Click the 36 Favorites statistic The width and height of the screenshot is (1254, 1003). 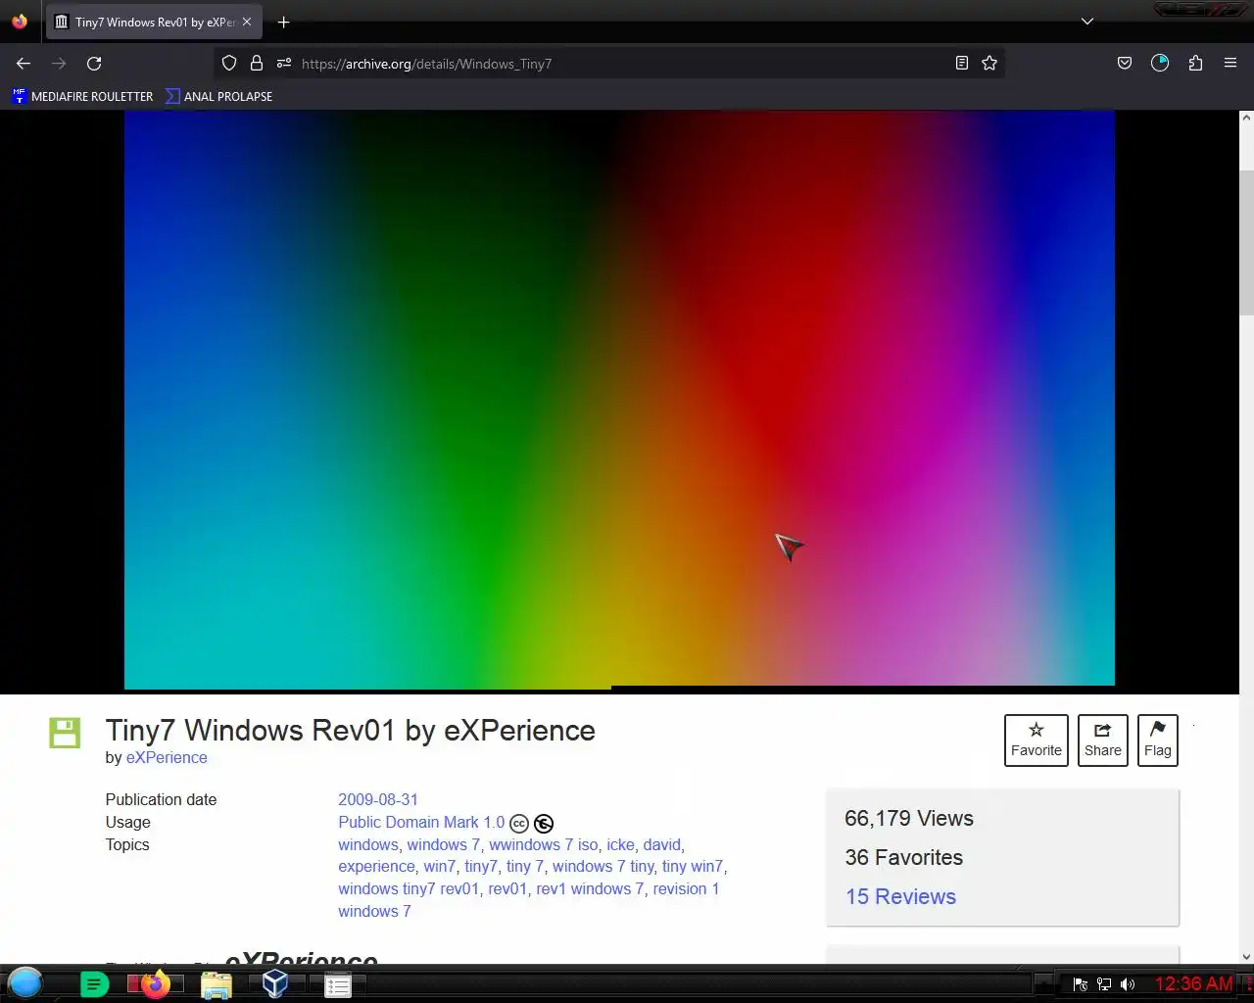coord(903,857)
